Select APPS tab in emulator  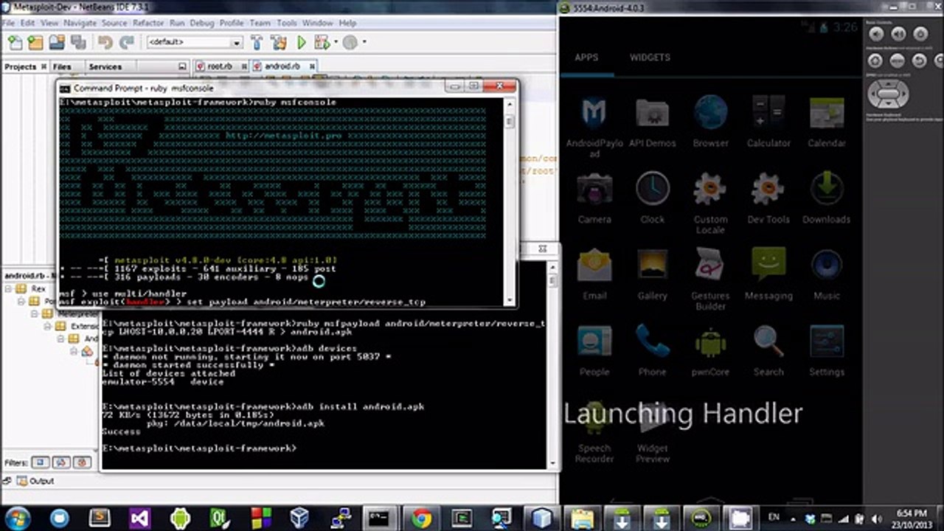tap(586, 58)
